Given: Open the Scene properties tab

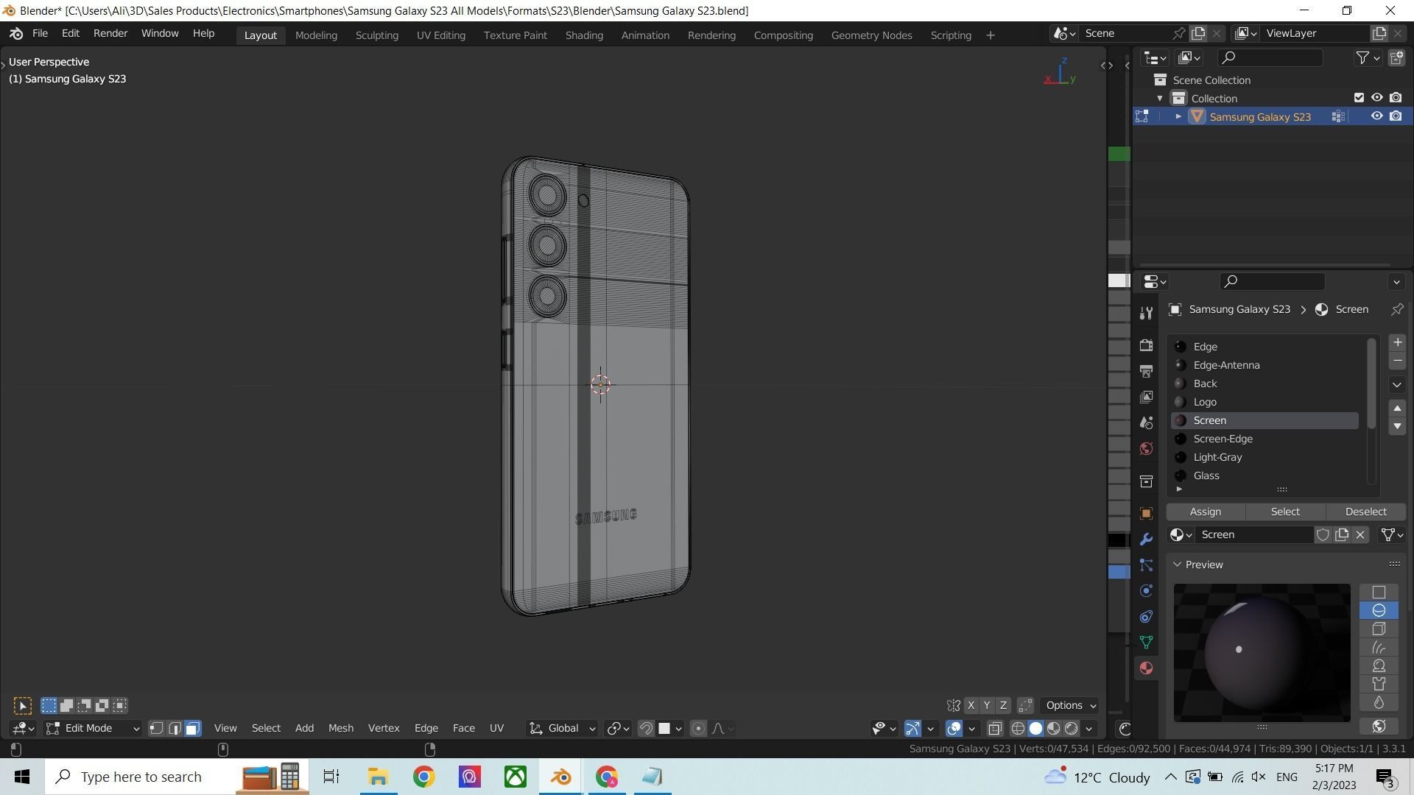Looking at the screenshot, I should (x=1146, y=423).
